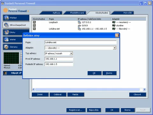Click the horizontal scrollbar track in the list
The image size is (153, 115).
pyautogui.click(x=89, y=89)
